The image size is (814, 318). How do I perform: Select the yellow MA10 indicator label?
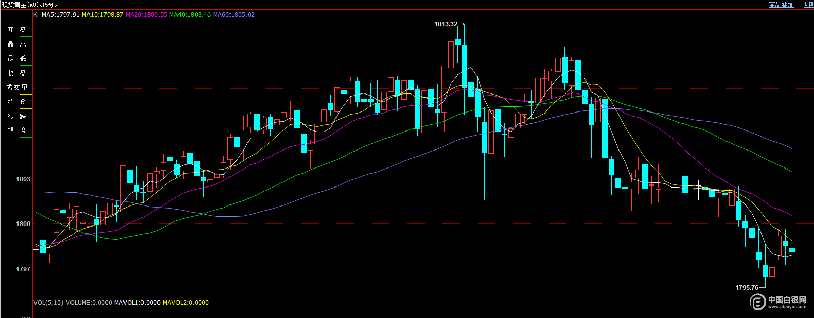102,15
